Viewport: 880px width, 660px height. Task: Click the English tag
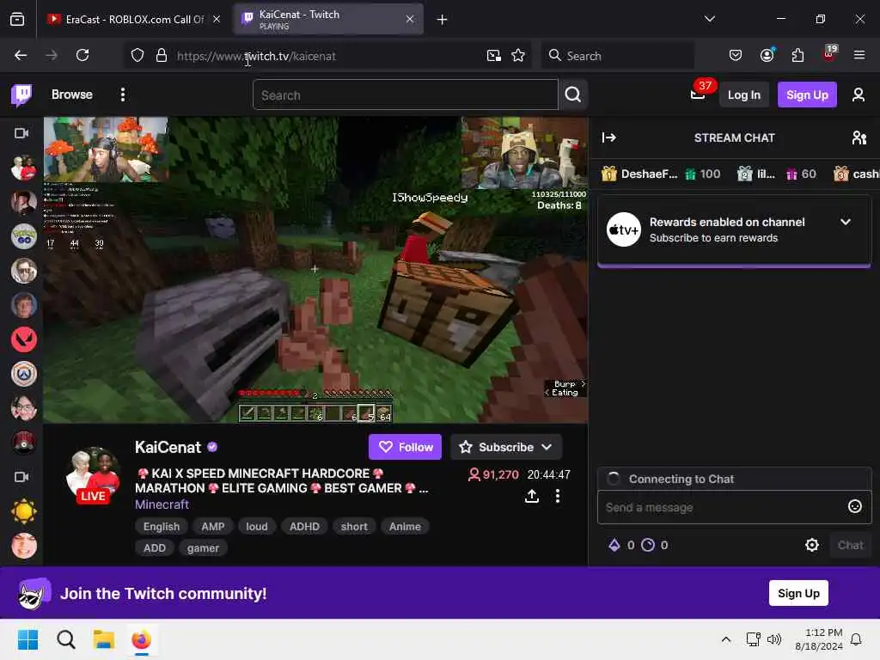point(161,527)
